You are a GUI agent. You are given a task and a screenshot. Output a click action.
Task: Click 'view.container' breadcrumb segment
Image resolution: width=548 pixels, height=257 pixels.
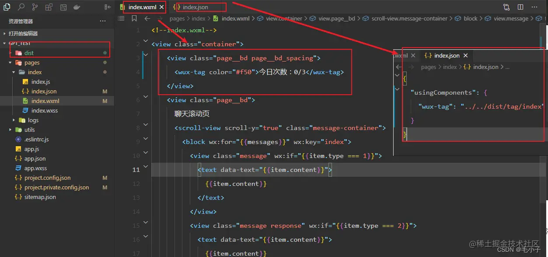(x=284, y=18)
